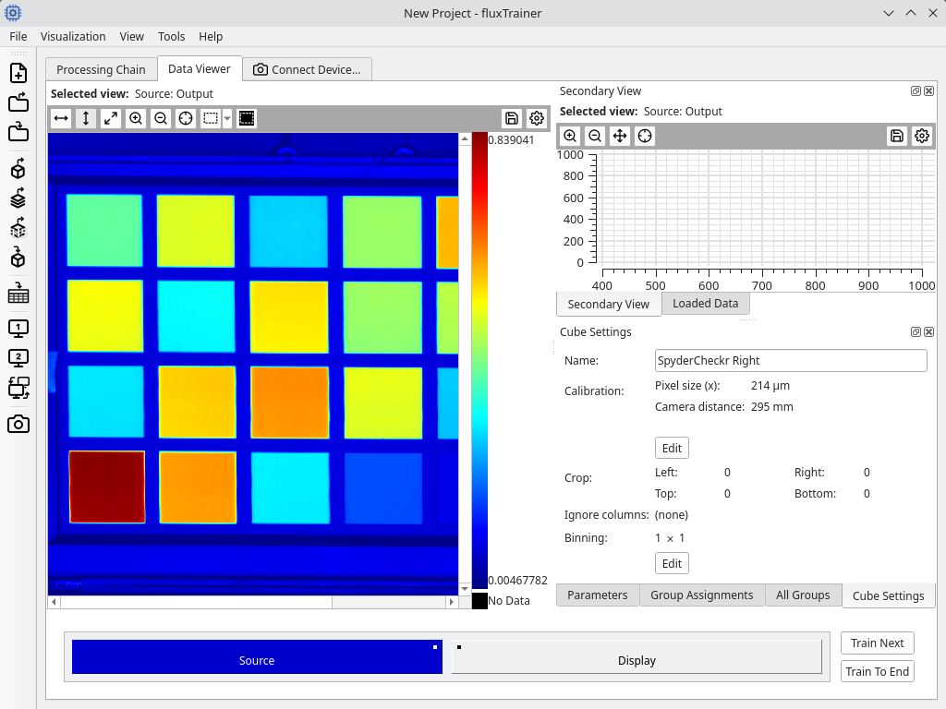
Task: Open the Connect Device tab
Action: click(307, 69)
